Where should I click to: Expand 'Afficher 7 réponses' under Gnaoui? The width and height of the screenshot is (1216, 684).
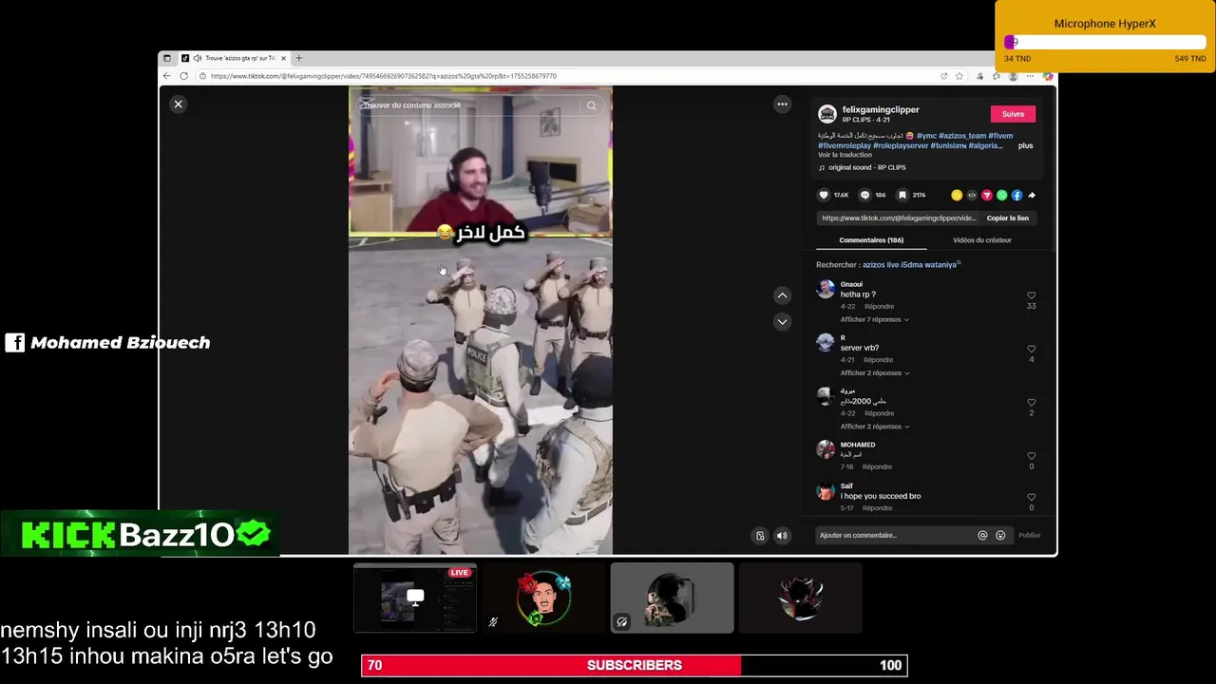click(874, 319)
